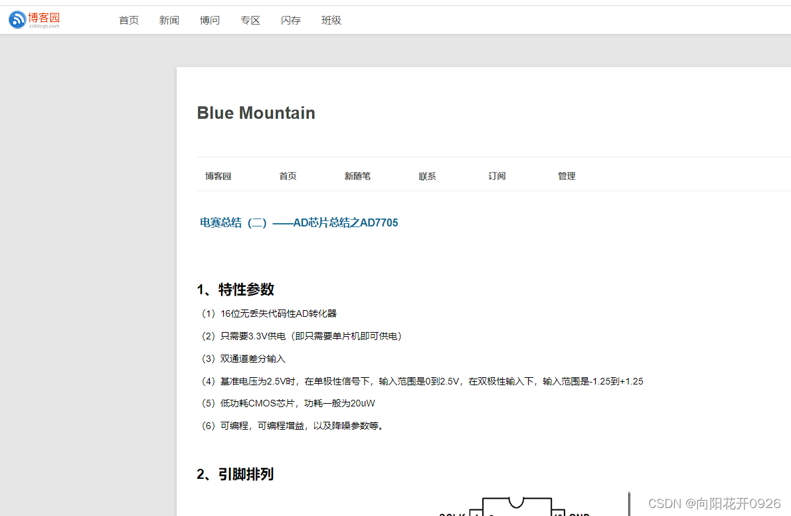Go to 首页 in the blog menu
The width and height of the screenshot is (791, 516).
coord(288,176)
